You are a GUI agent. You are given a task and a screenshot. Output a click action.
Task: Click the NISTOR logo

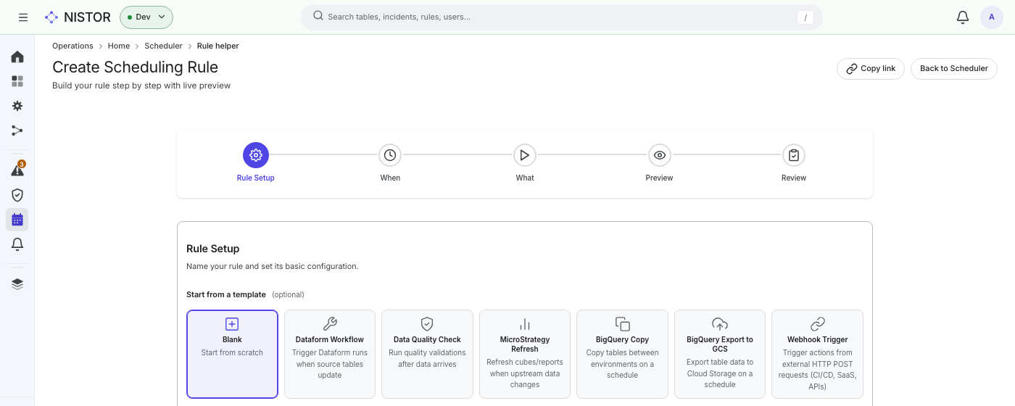coord(78,17)
